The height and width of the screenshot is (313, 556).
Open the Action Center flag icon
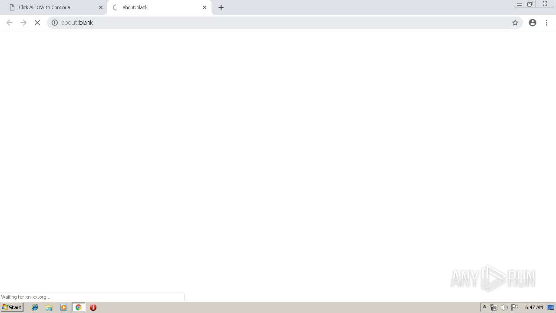click(x=515, y=307)
